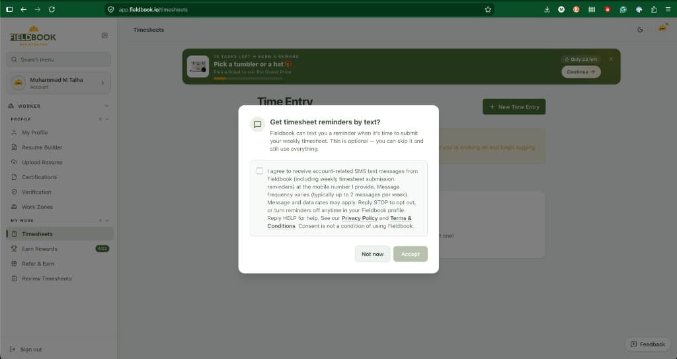
Task: Open Muhammad M Talha account chevron
Action: 102,83
